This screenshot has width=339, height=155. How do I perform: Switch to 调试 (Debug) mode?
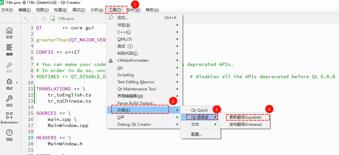[9, 84]
